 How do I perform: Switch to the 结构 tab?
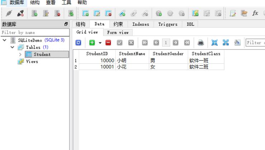81,24
